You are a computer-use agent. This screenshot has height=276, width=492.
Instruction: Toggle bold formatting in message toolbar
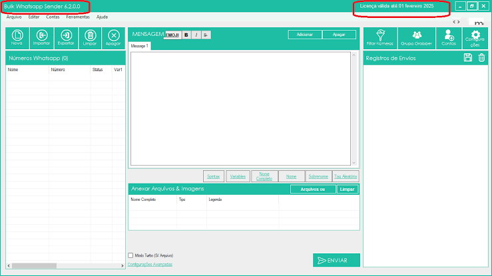click(x=186, y=35)
